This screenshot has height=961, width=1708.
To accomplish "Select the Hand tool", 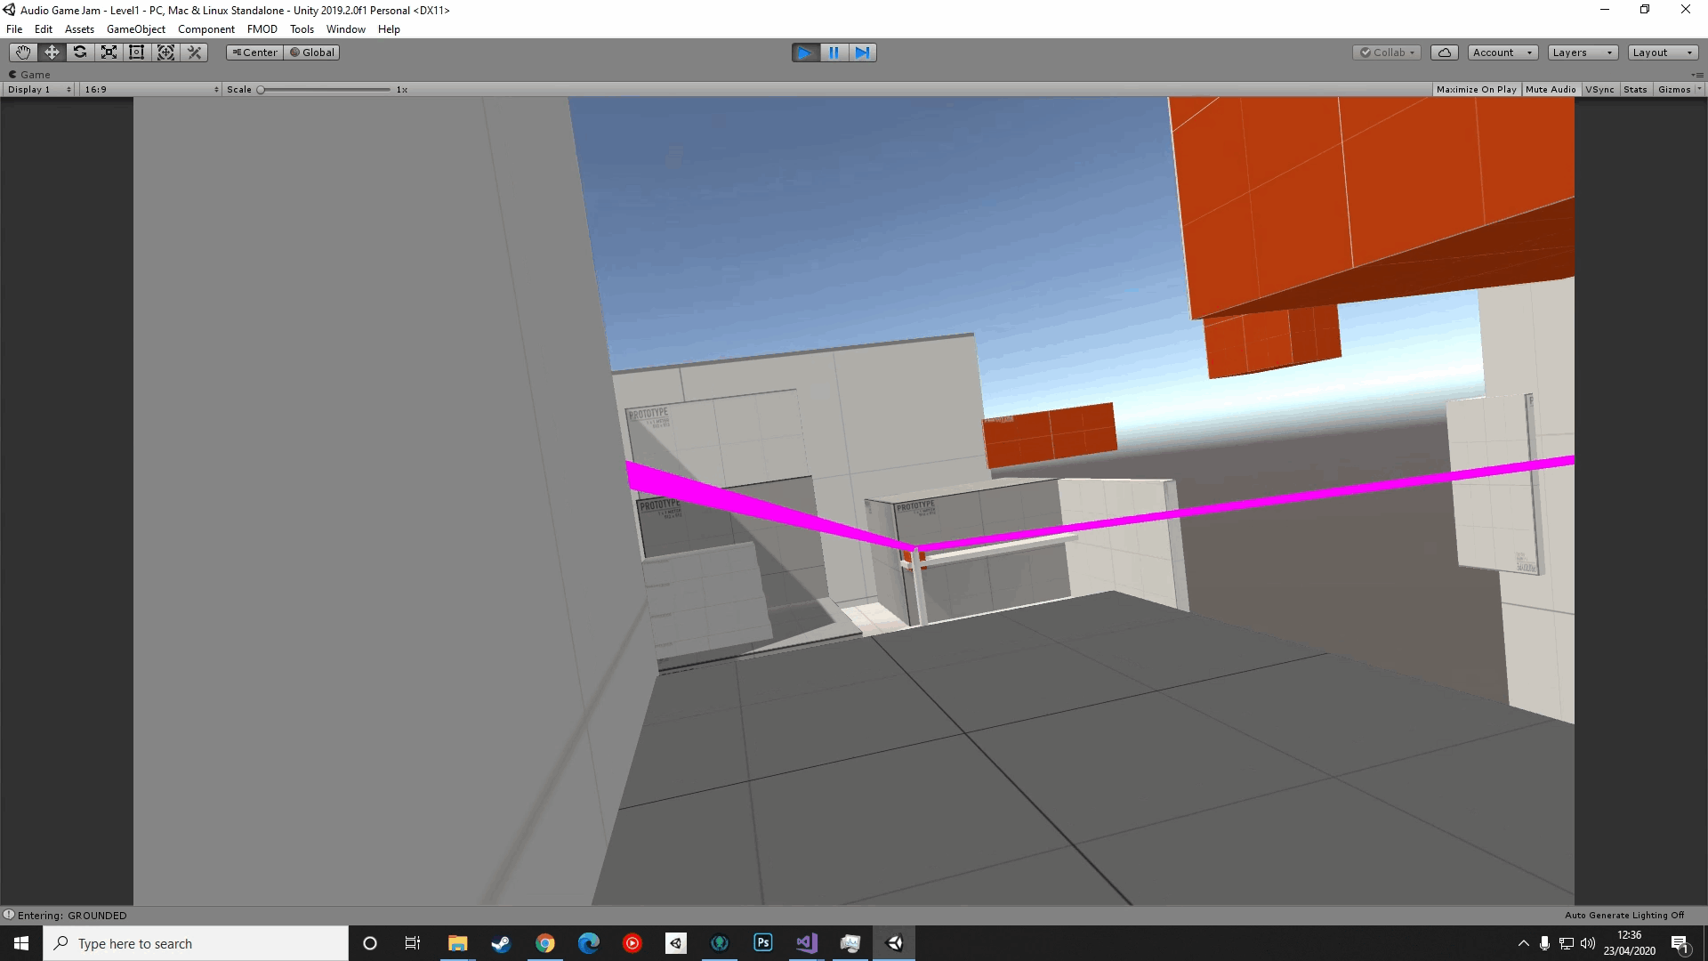I will [x=23, y=52].
